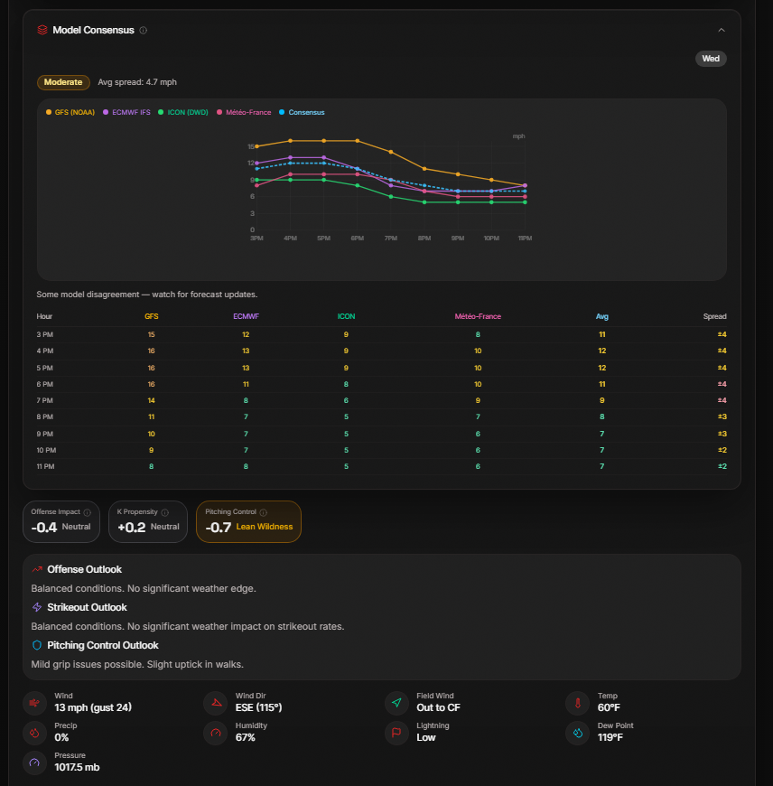773x786 pixels.
Task: Click the '1017.5 mb' pressure value
Action: 77,767
